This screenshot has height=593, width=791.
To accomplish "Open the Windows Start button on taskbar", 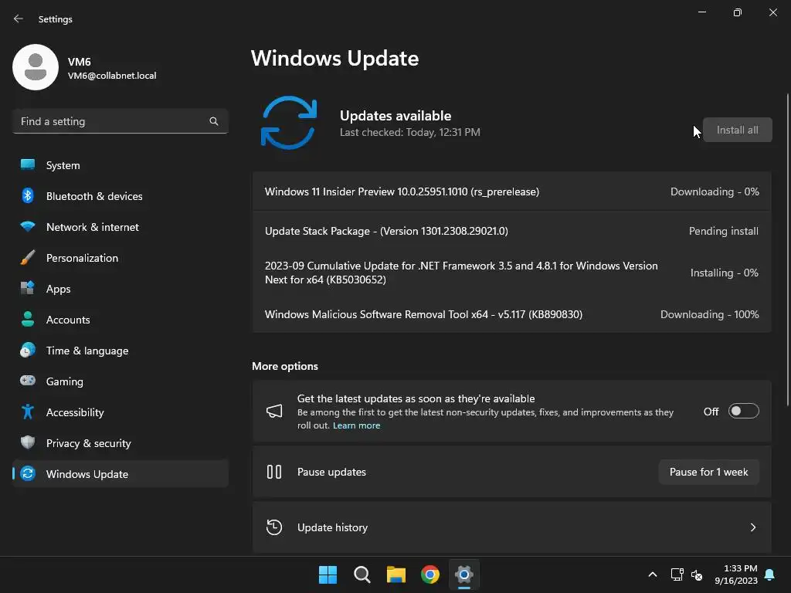I will 328,574.
